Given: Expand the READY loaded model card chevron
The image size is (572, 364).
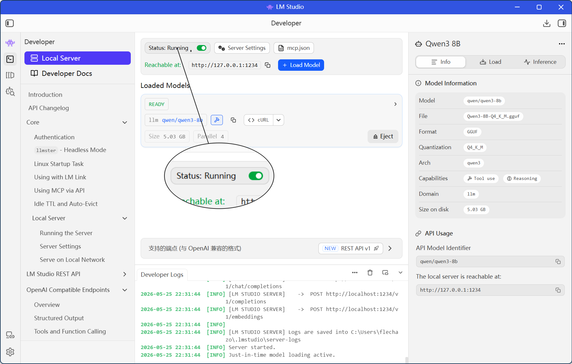Looking at the screenshot, I should click(395, 104).
